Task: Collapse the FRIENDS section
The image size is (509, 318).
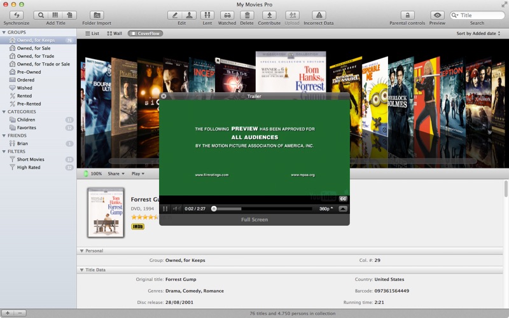Action: click(4, 135)
